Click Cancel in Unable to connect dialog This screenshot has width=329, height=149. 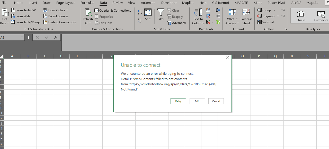click(216, 101)
